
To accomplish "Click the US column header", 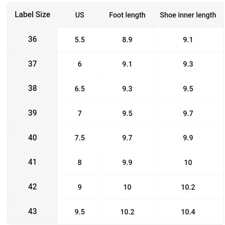I will (80, 15).
